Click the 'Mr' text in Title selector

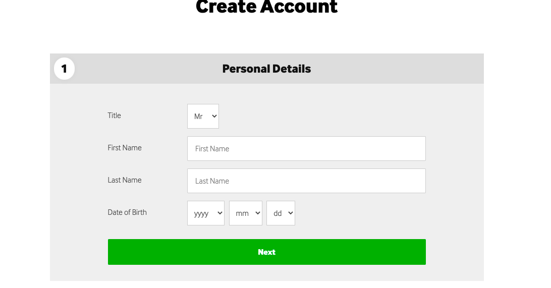(x=198, y=116)
